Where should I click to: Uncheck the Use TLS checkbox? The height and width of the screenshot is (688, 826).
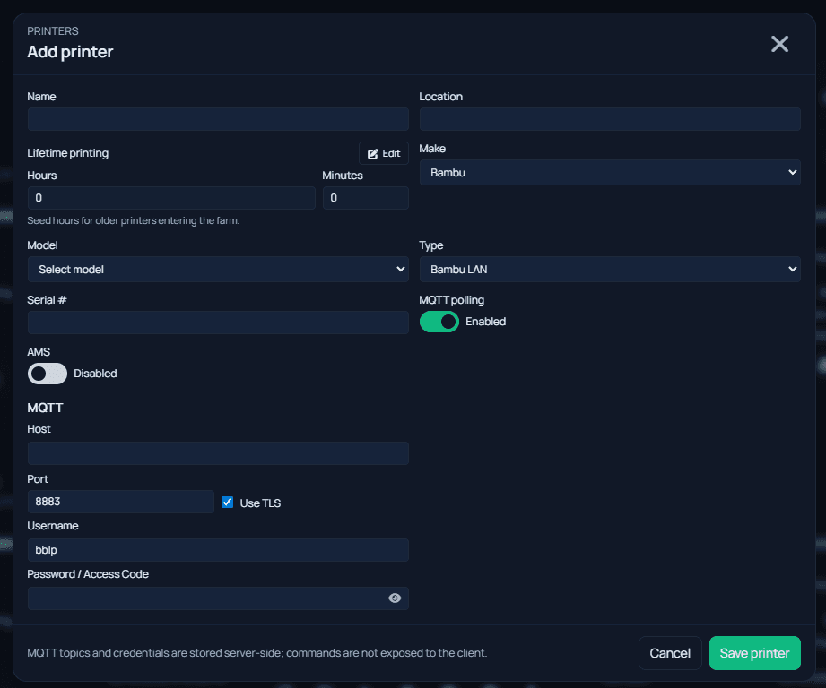pos(227,502)
